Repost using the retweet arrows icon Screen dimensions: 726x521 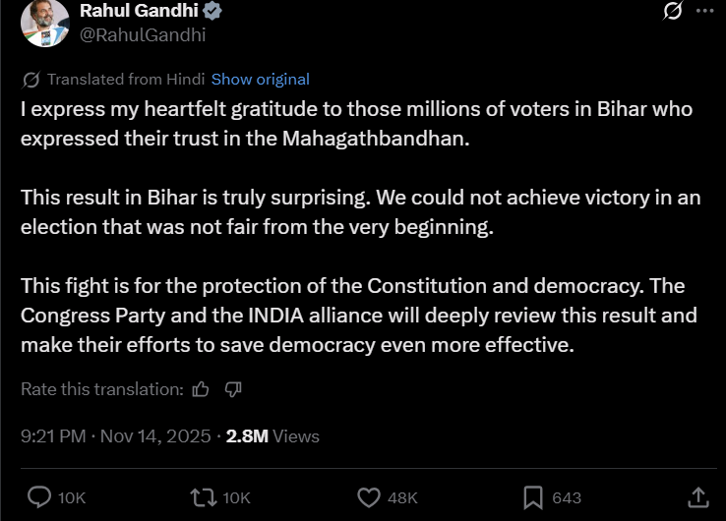click(203, 497)
